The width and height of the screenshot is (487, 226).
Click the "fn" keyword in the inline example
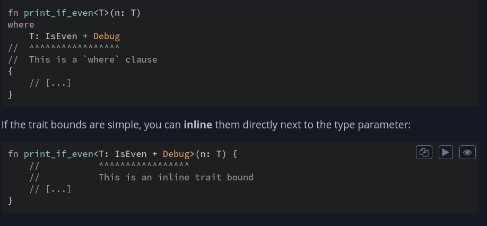(13, 154)
